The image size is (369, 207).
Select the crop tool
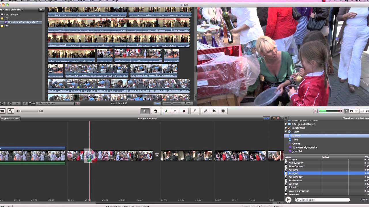214,111
